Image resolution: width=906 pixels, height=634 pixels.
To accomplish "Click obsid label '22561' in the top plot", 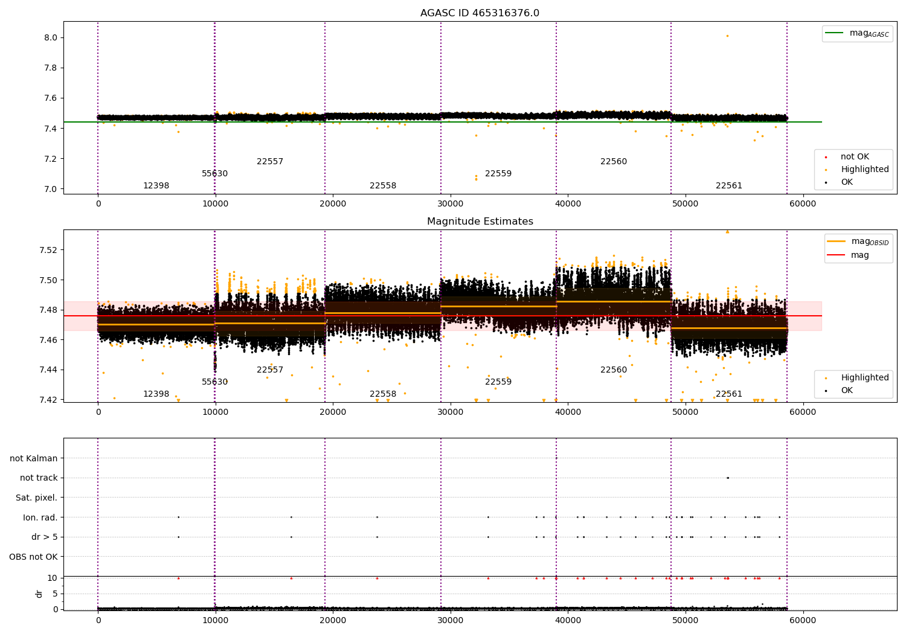I will point(729,186).
